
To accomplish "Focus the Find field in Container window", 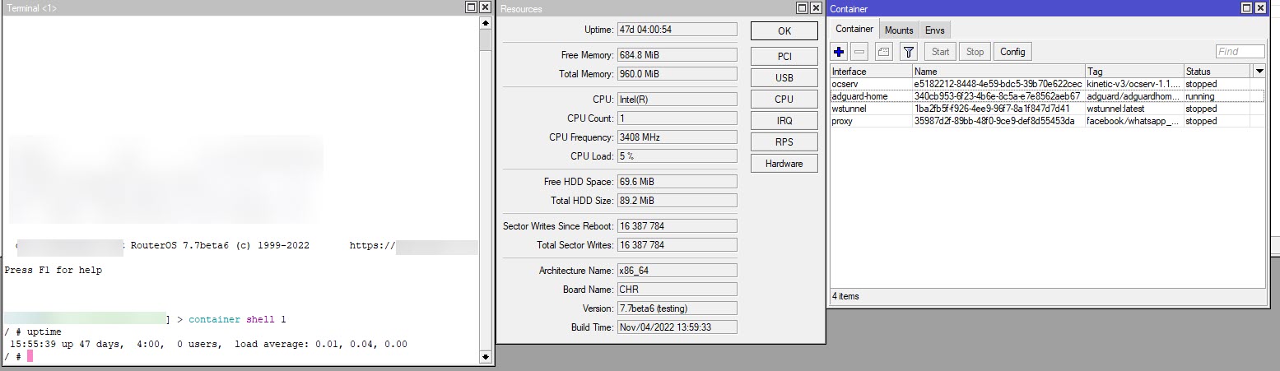I will click(x=1240, y=52).
